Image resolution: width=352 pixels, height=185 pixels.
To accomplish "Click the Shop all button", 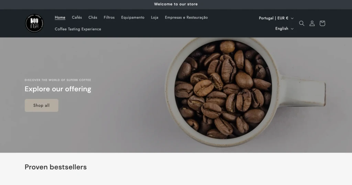I will 42,105.
